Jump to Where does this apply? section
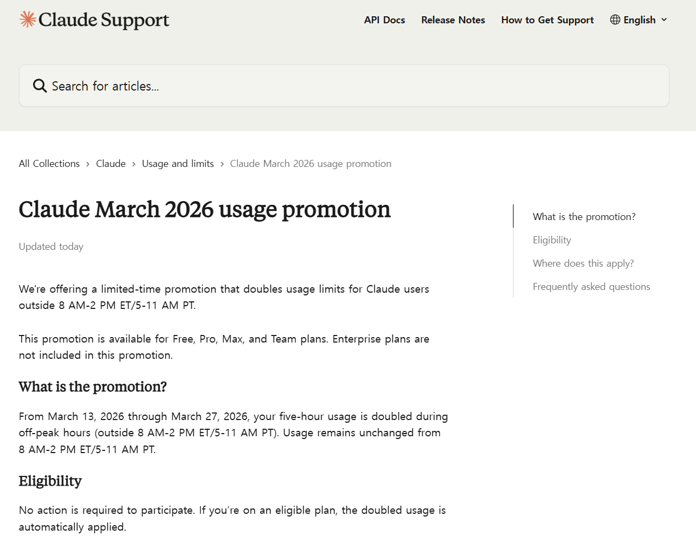The height and width of the screenshot is (542, 696). pyautogui.click(x=583, y=263)
